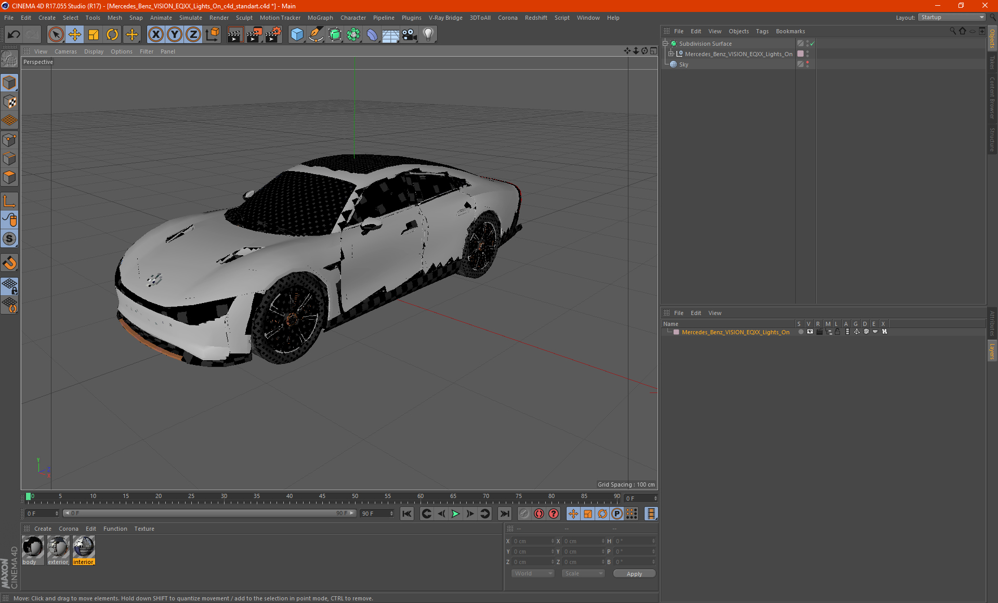The image size is (998, 603).
Task: Open the World coordinate dropdown
Action: (x=533, y=573)
